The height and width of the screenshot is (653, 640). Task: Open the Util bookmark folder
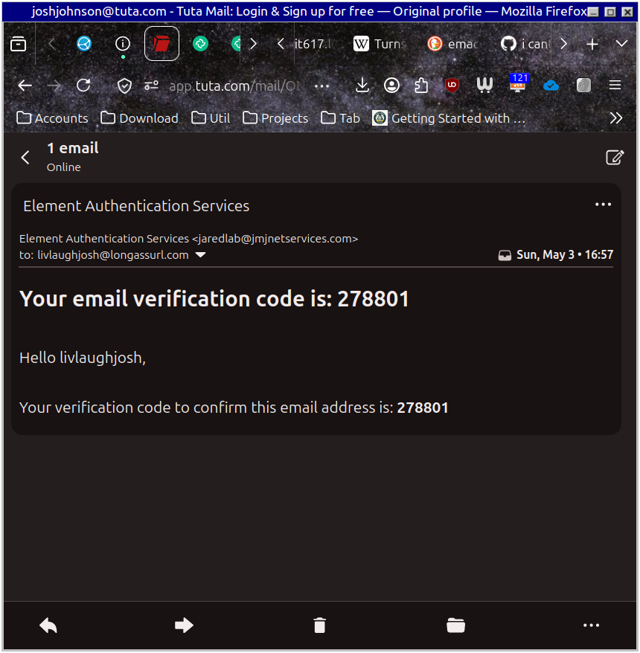211,118
